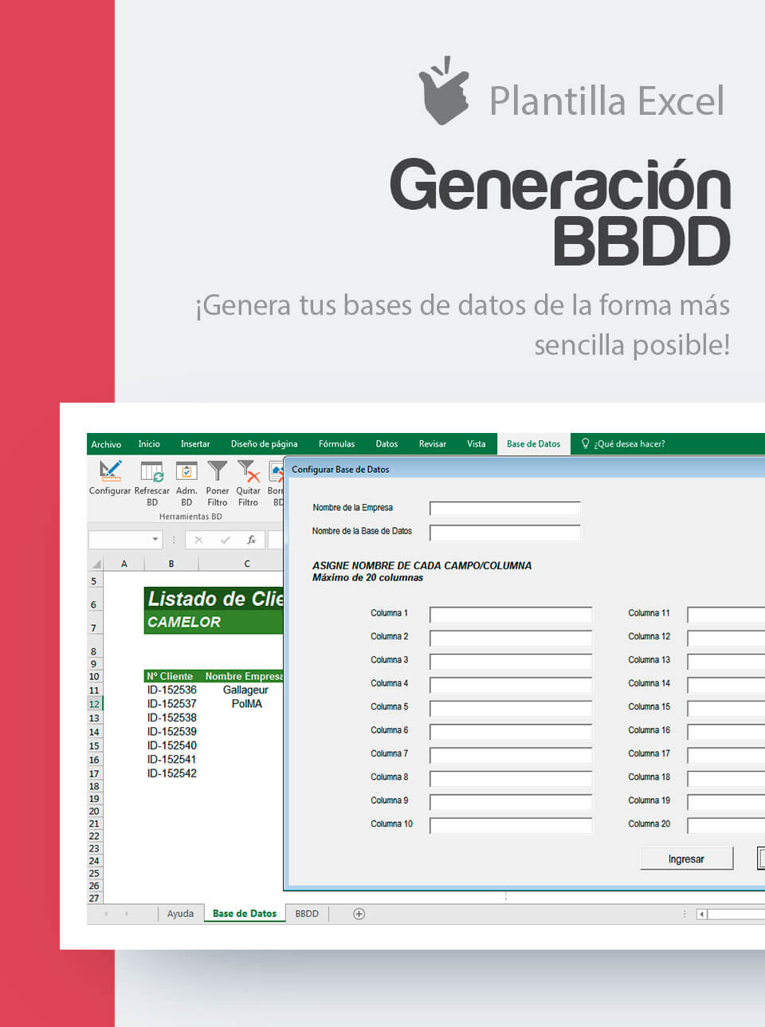This screenshot has width=765, height=1027.
Task: Go to the Ayuda sheet tab
Action: [x=180, y=914]
